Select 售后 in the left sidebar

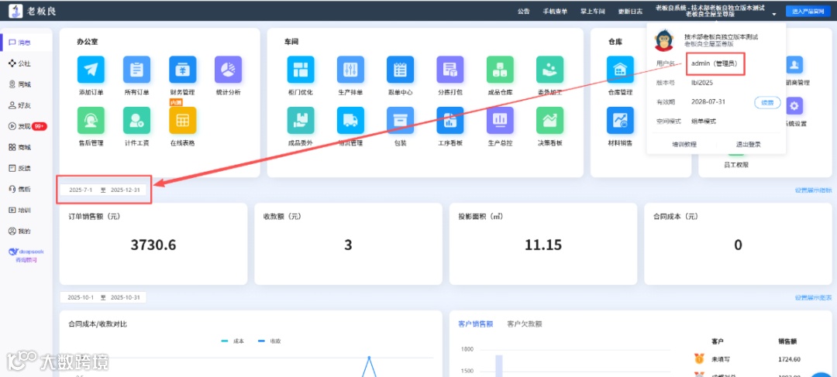[19, 189]
